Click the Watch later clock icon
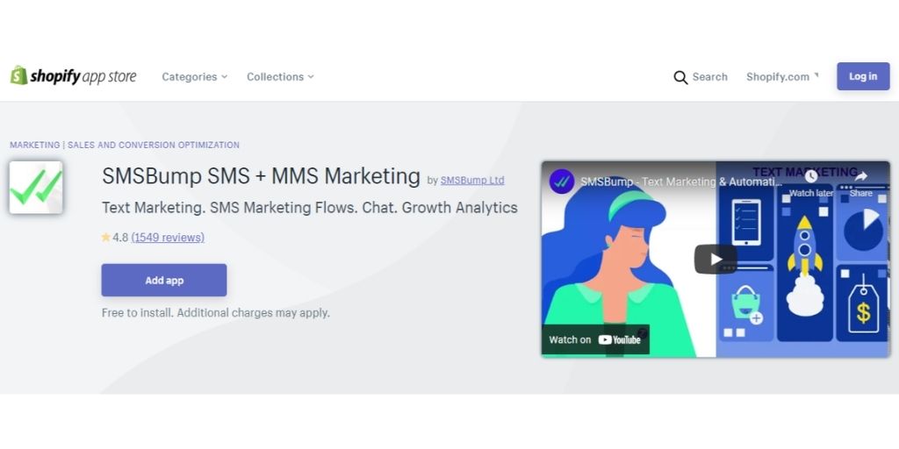The image size is (899, 449). (x=810, y=177)
